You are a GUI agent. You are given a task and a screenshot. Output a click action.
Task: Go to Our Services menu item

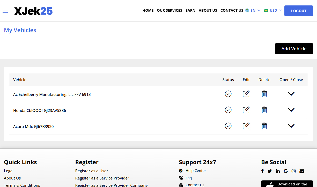click(x=169, y=11)
